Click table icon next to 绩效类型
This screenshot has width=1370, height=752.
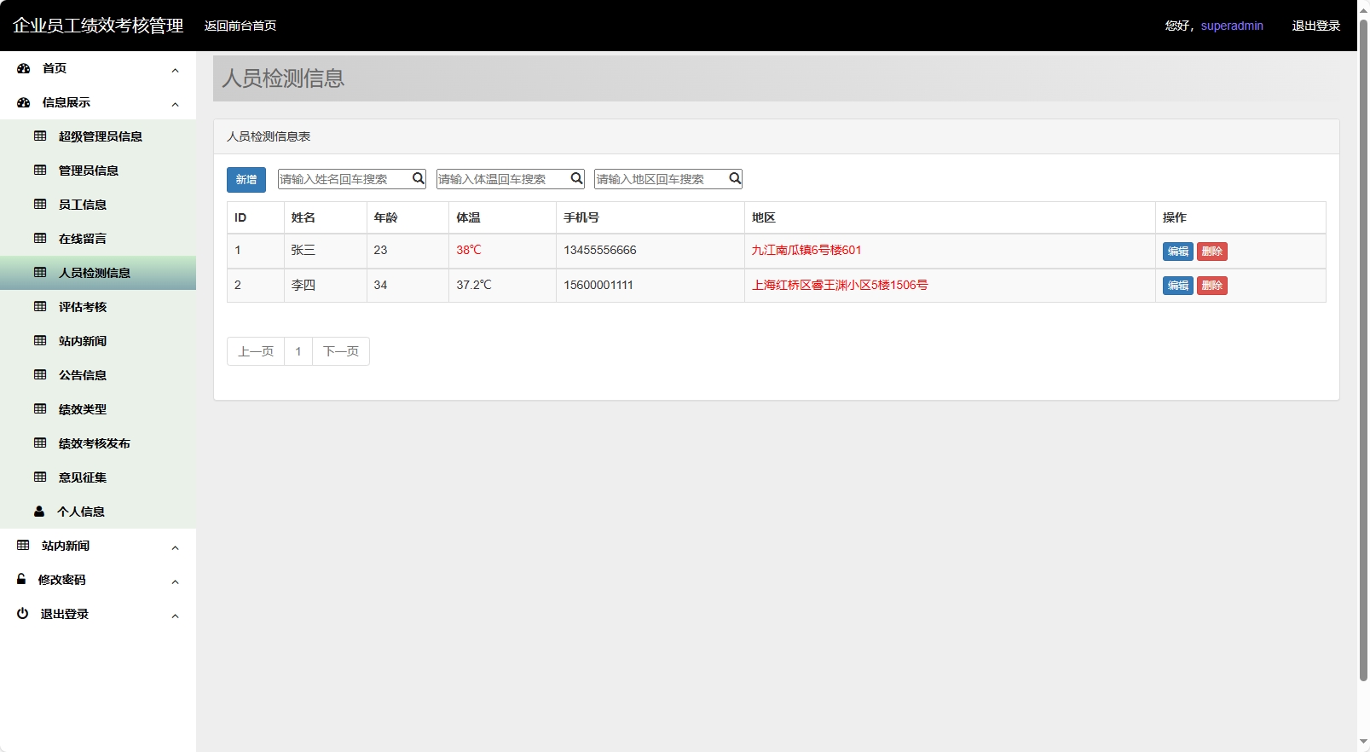click(x=40, y=409)
